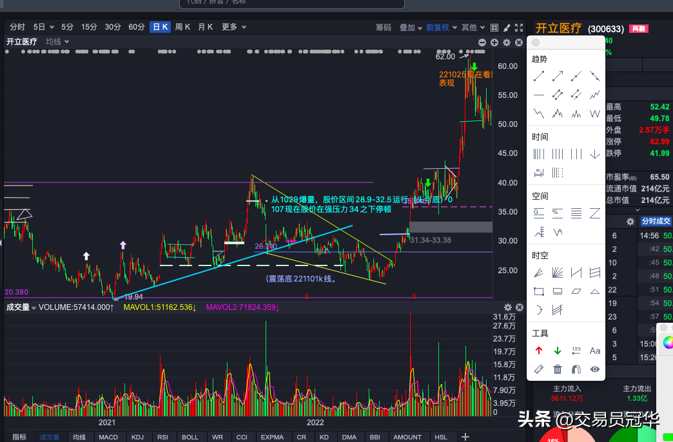Select the W-shaped wave pattern tool
This screenshot has height=442, width=673.
(595, 113)
